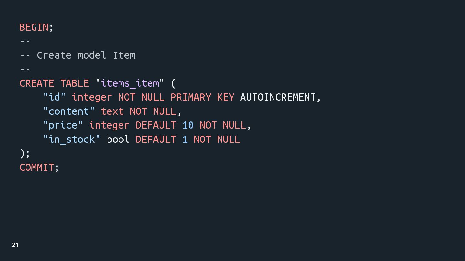Screen dimensions: 465x261
Task: Click the text type keyword
Action: click(112, 111)
